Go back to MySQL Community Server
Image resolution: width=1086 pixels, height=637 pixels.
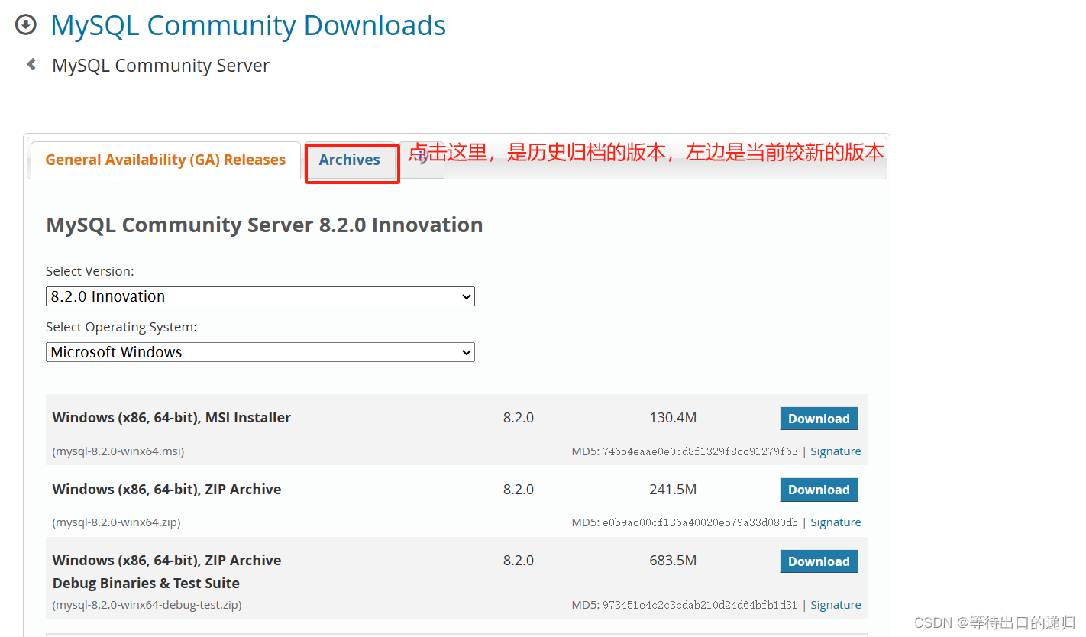coord(160,66)
